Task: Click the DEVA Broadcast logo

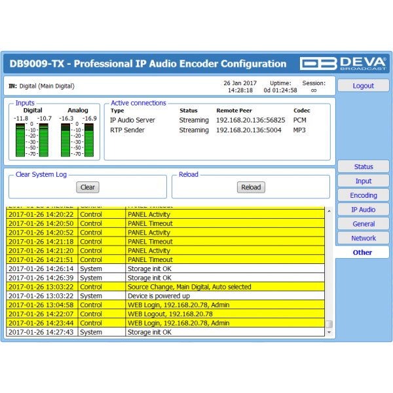Action: [343, 64]
